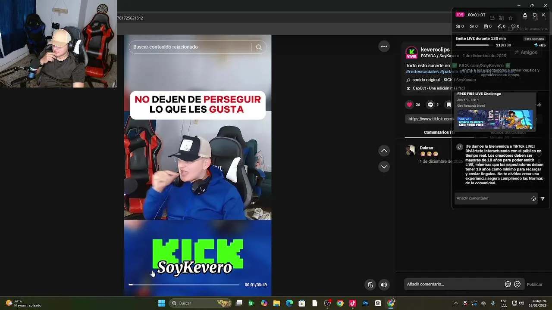Click the TikTok icon beside welcome message
Image resolution: width=552 pixels, height=310 pixels.
pyautogui.click(x=460, y=147)
